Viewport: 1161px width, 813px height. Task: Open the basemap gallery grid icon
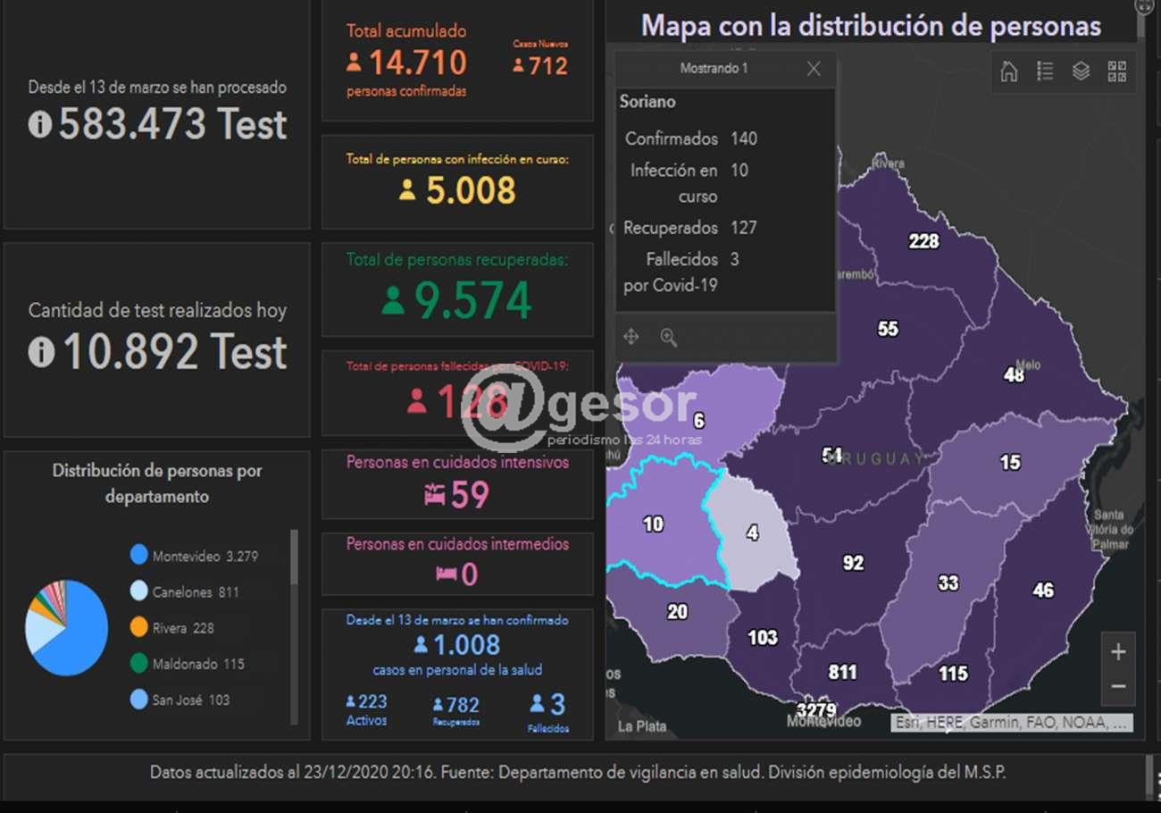point(1116,71)
